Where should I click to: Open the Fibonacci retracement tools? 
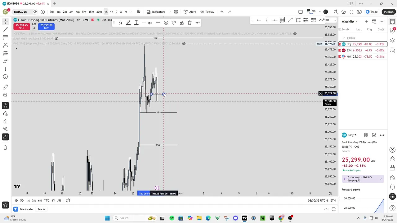pyautogui.click(x=5, y=37)
